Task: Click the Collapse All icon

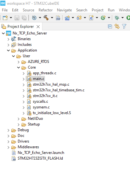Action: [x=110, y=27]
